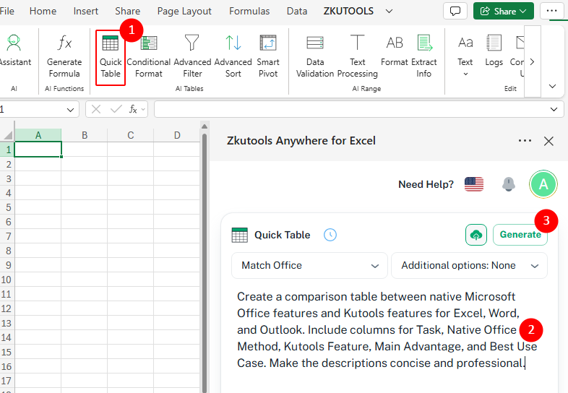
Task: Select column C header
Action: (x=130, y=135)
